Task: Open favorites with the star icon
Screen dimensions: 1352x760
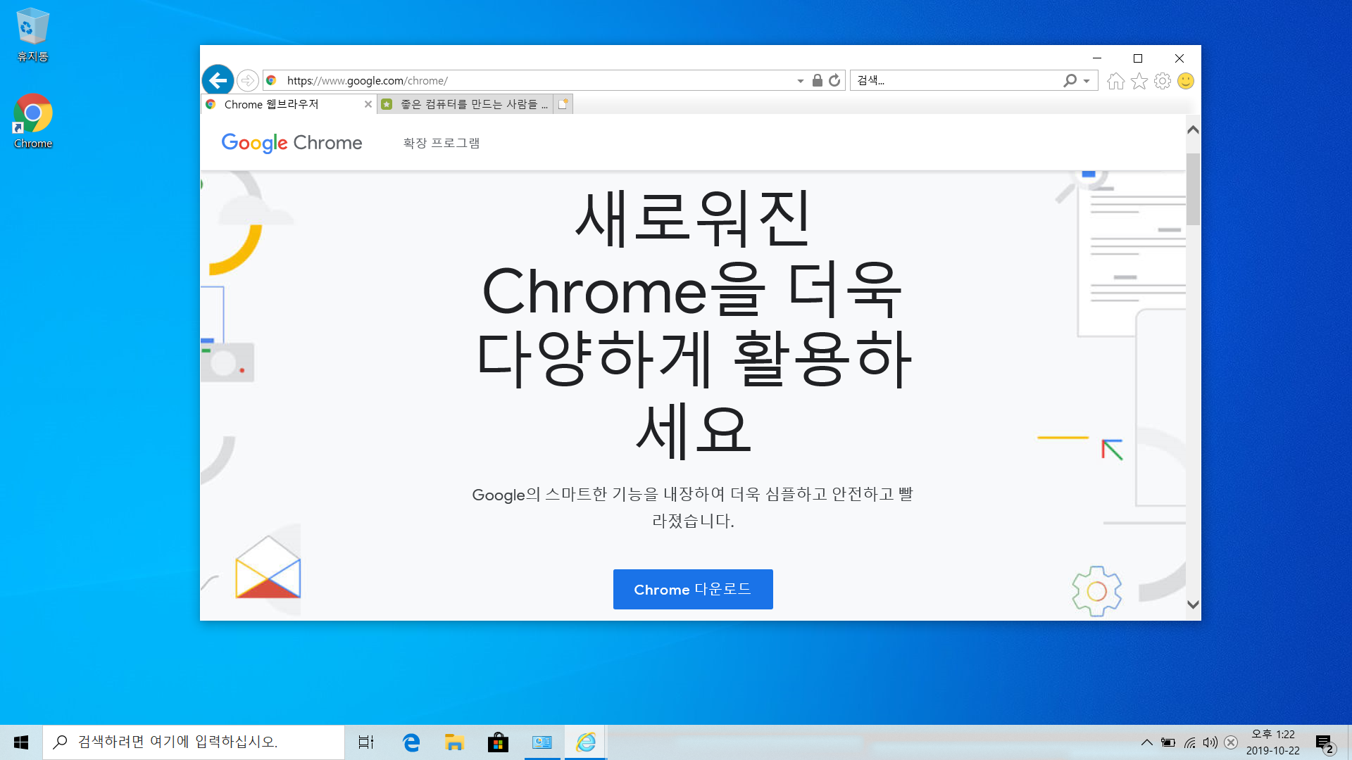Action: pos(1139,81)
